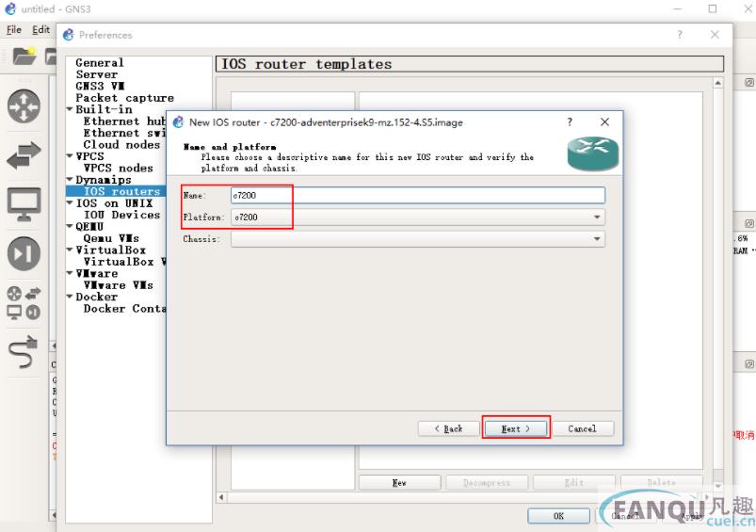Select Qemu VMs tree item
The image size is (756, 532).
tap(111, 238)
